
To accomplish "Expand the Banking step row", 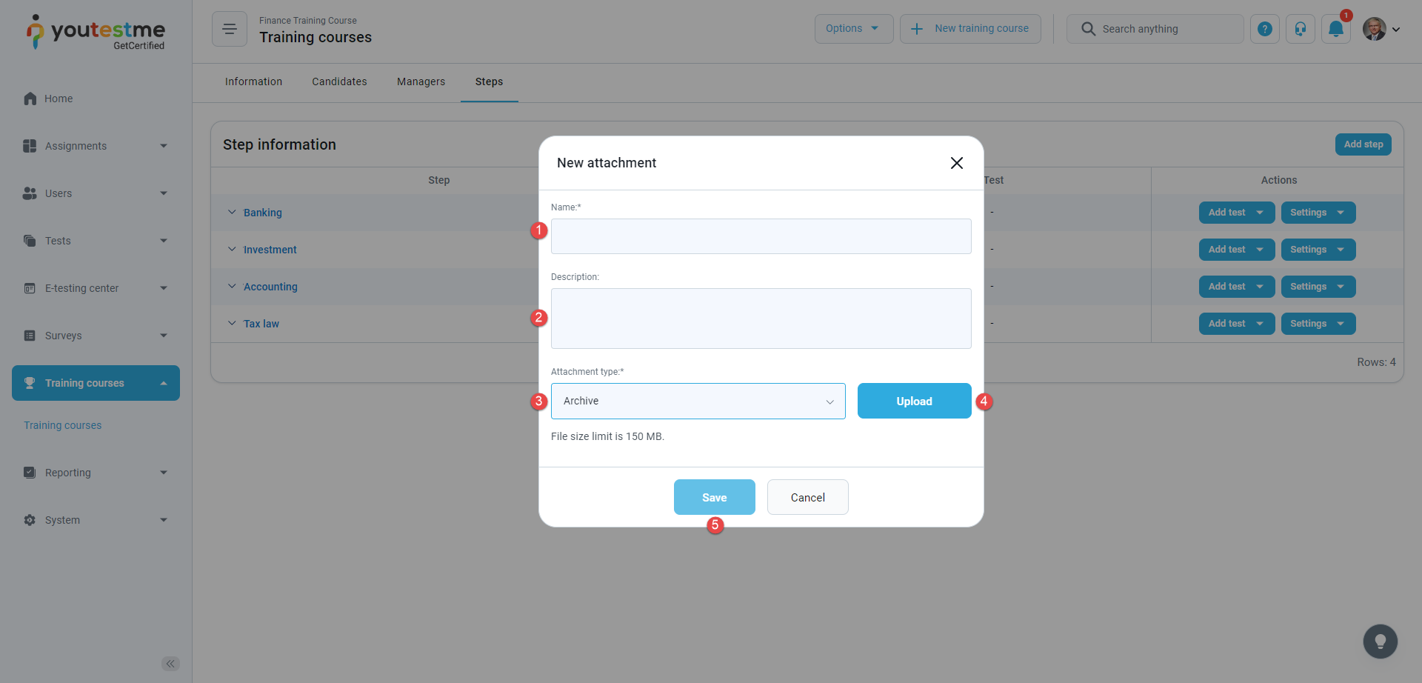I will pyautogui.click(x=232, y=213).
